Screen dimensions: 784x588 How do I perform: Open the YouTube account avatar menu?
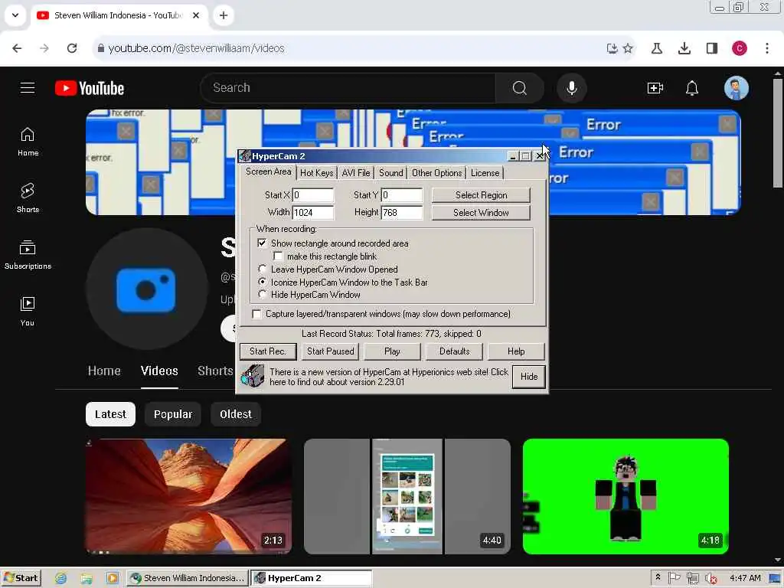click(x=736, y=88)
